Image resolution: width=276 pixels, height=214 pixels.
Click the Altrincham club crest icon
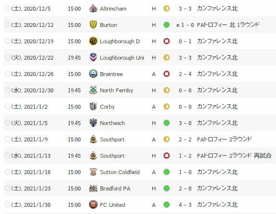pos(93,9)
